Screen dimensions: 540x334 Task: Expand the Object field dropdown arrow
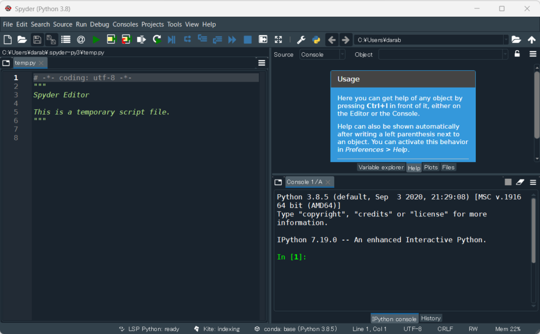[505, 54]
